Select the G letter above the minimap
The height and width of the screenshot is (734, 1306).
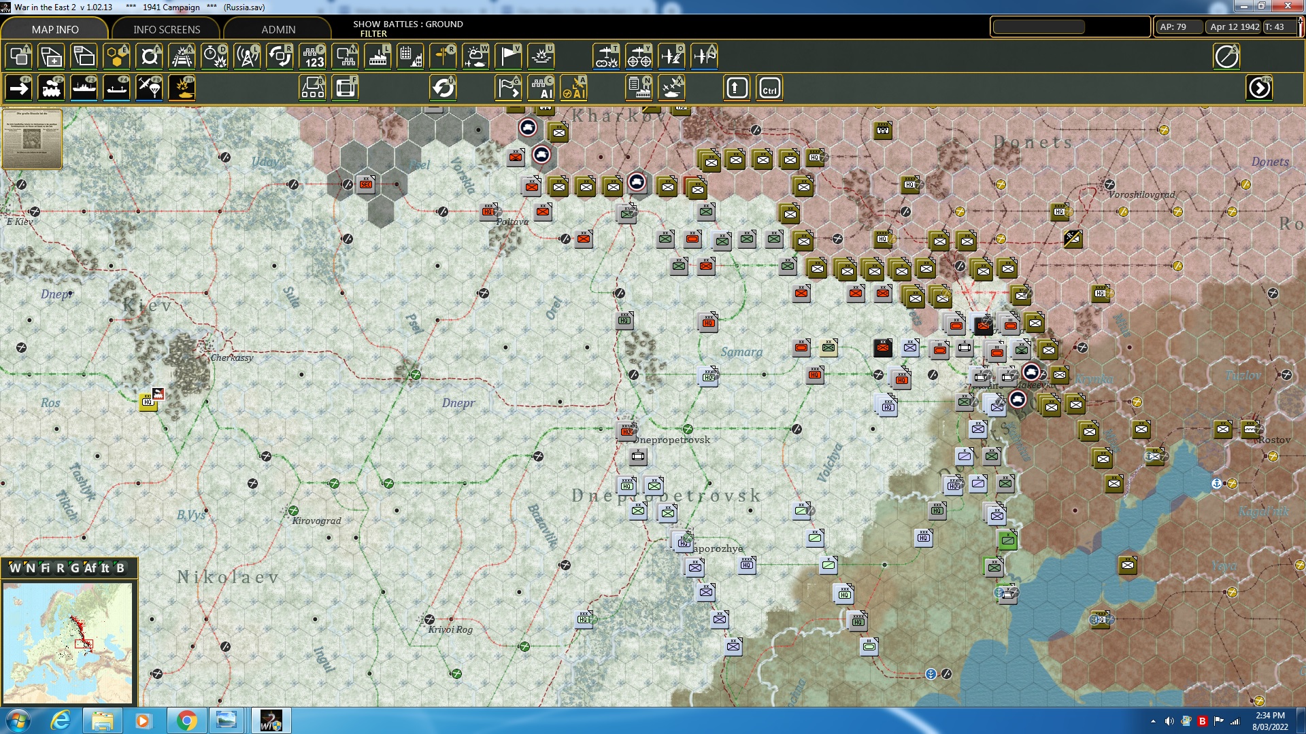pos(75,568)
